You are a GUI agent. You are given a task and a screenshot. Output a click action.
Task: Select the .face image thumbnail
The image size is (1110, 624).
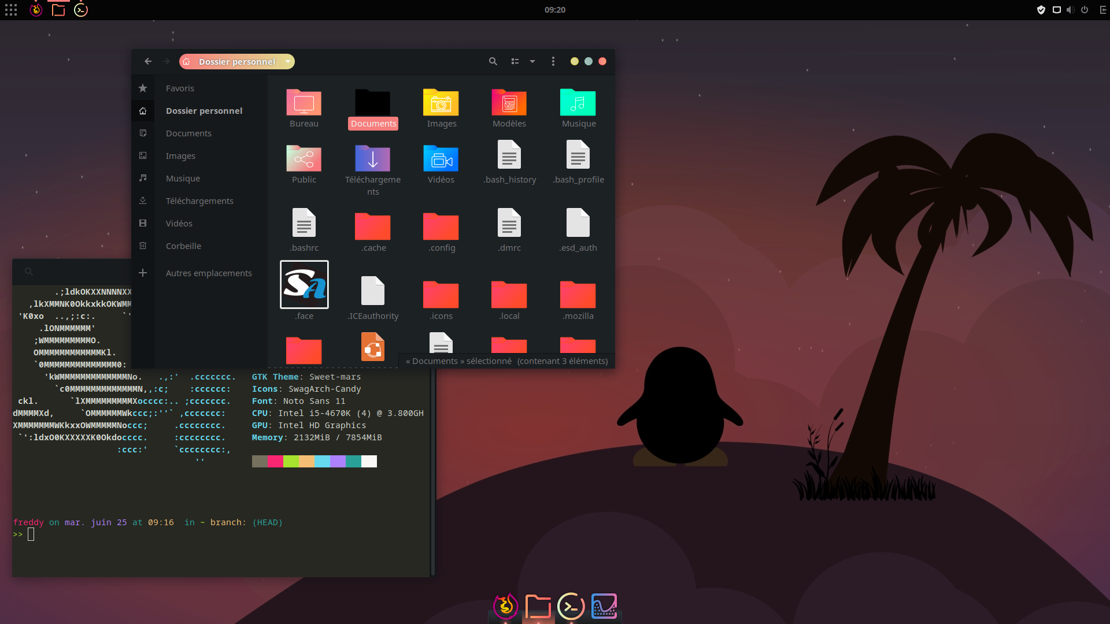304,284
